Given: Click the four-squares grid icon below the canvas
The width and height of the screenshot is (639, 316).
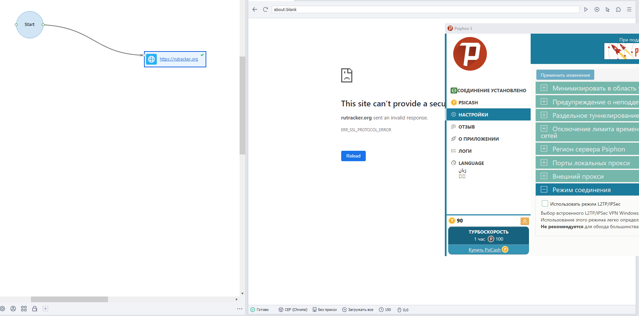Looking at the screenshot, I should click(24, 309).
